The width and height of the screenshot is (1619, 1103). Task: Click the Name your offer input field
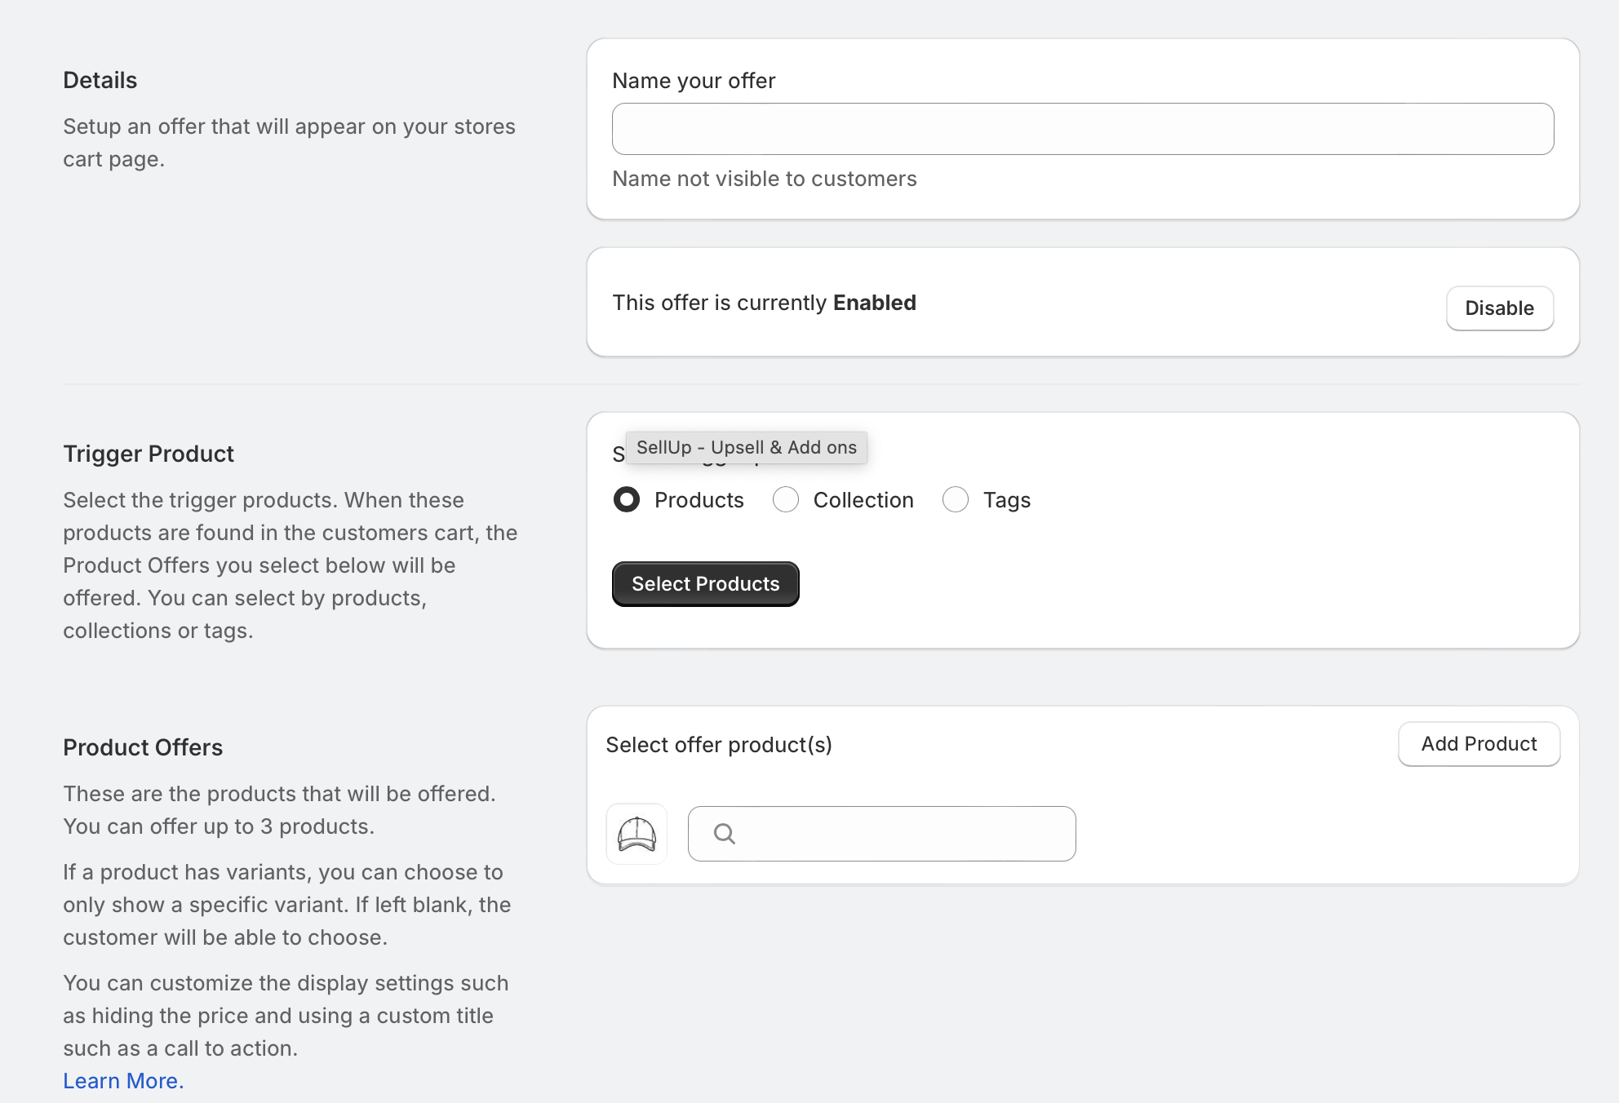point(1083,129)
